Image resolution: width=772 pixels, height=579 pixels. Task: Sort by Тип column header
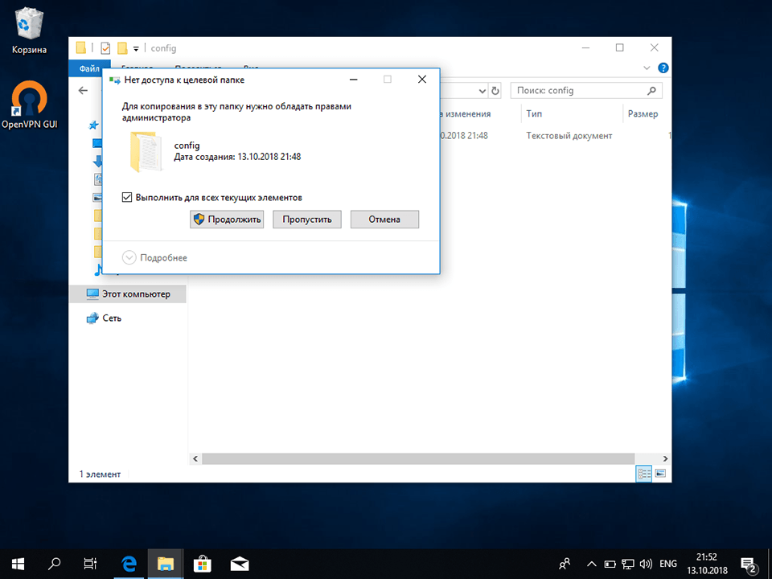pyautogui.click(x=534, y=113)
